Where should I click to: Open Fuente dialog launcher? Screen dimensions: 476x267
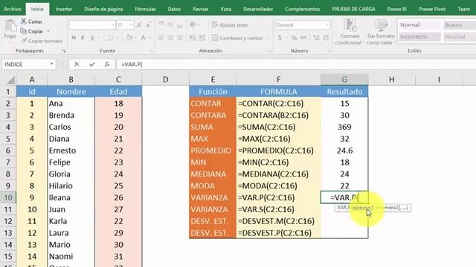(x=151, y=51)
